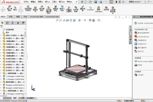Screen dimensions: 153x102
Task: Open dropdown arrow under Linear Component Pattern
Action: (28, 13)
